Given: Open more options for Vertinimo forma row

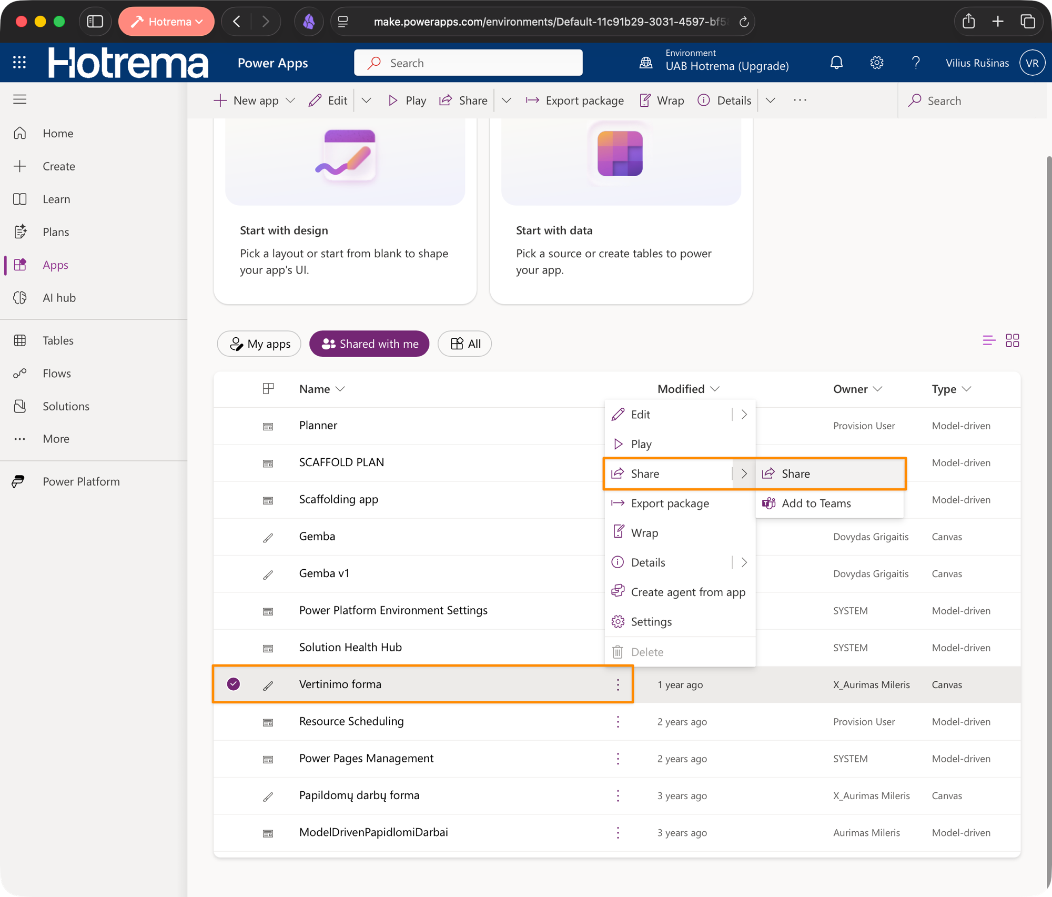Looking at the screenshot, I should point(618,684).
